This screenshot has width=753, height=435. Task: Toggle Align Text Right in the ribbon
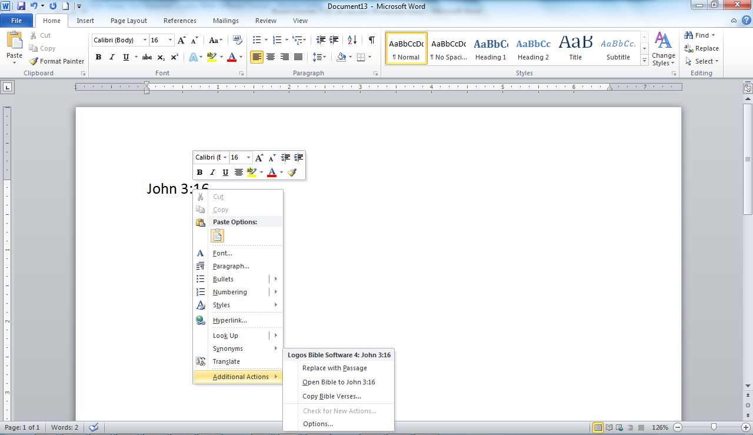click(285, 57)
